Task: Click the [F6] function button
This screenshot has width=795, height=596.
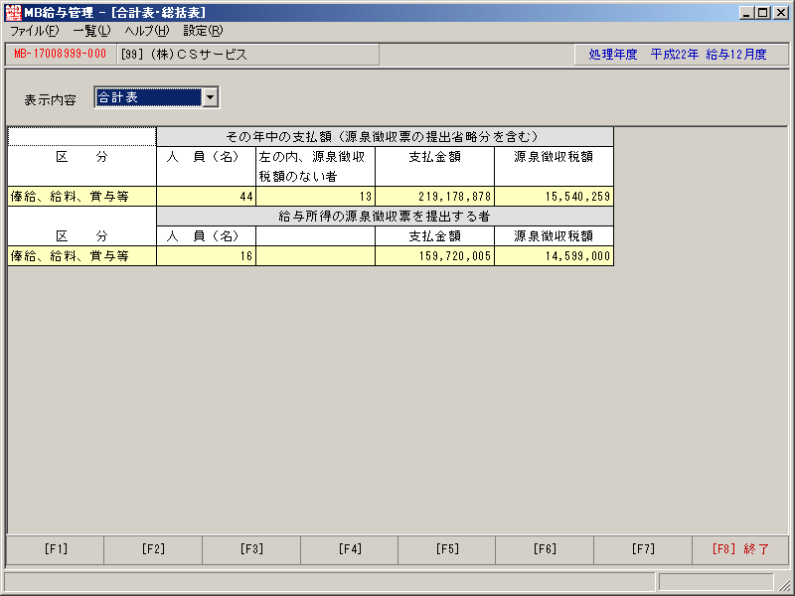Action: (x=545, y=549)
